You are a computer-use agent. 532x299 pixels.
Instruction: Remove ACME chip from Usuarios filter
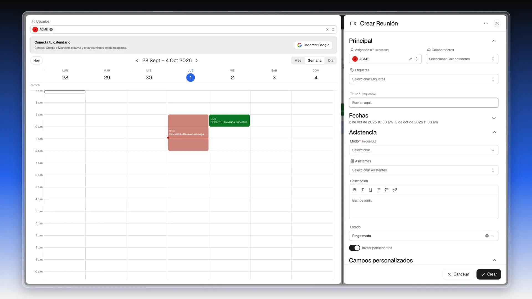(x=51, y=29)
